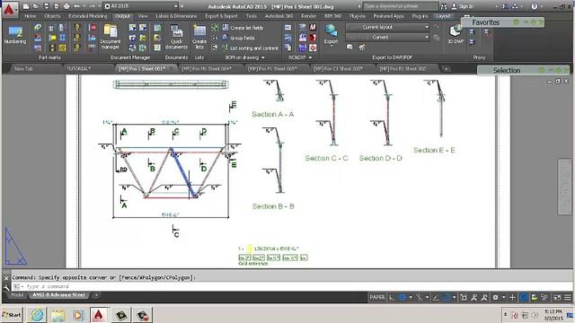This screenshot has width=575, height=323.
Task: Click the Plot printer icon in quick access
Action: pos(66,6)
